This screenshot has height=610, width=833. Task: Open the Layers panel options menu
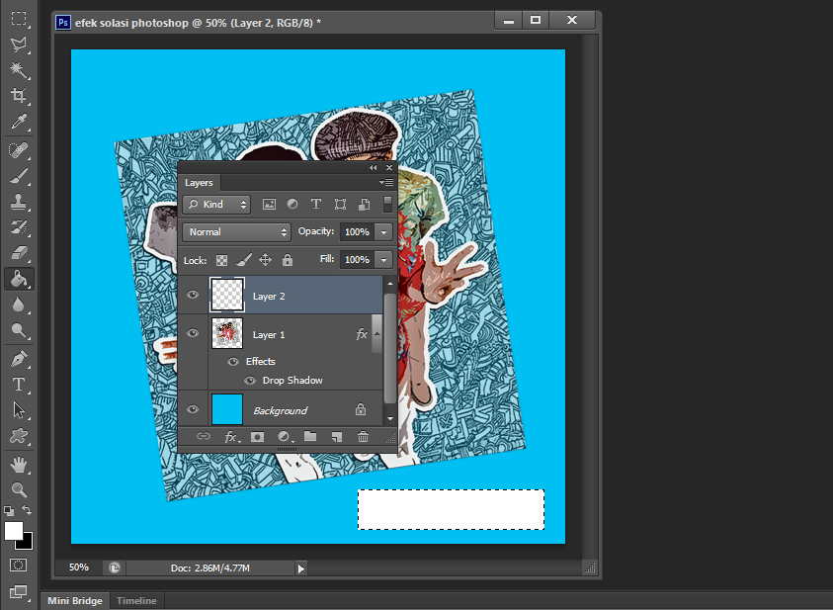coord(386,182)
